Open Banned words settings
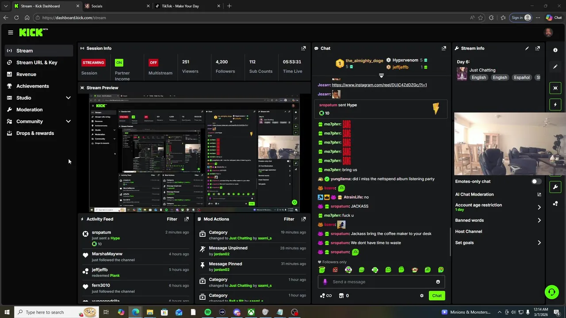 (498, 220)
